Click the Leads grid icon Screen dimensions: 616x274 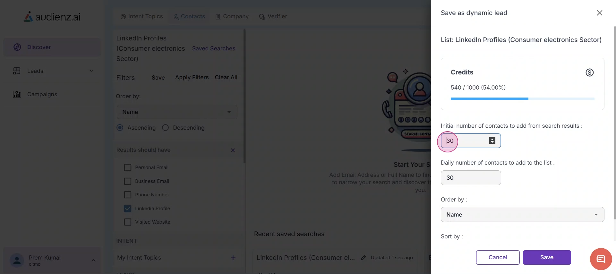pyautogui.click(x=17, y=71)
